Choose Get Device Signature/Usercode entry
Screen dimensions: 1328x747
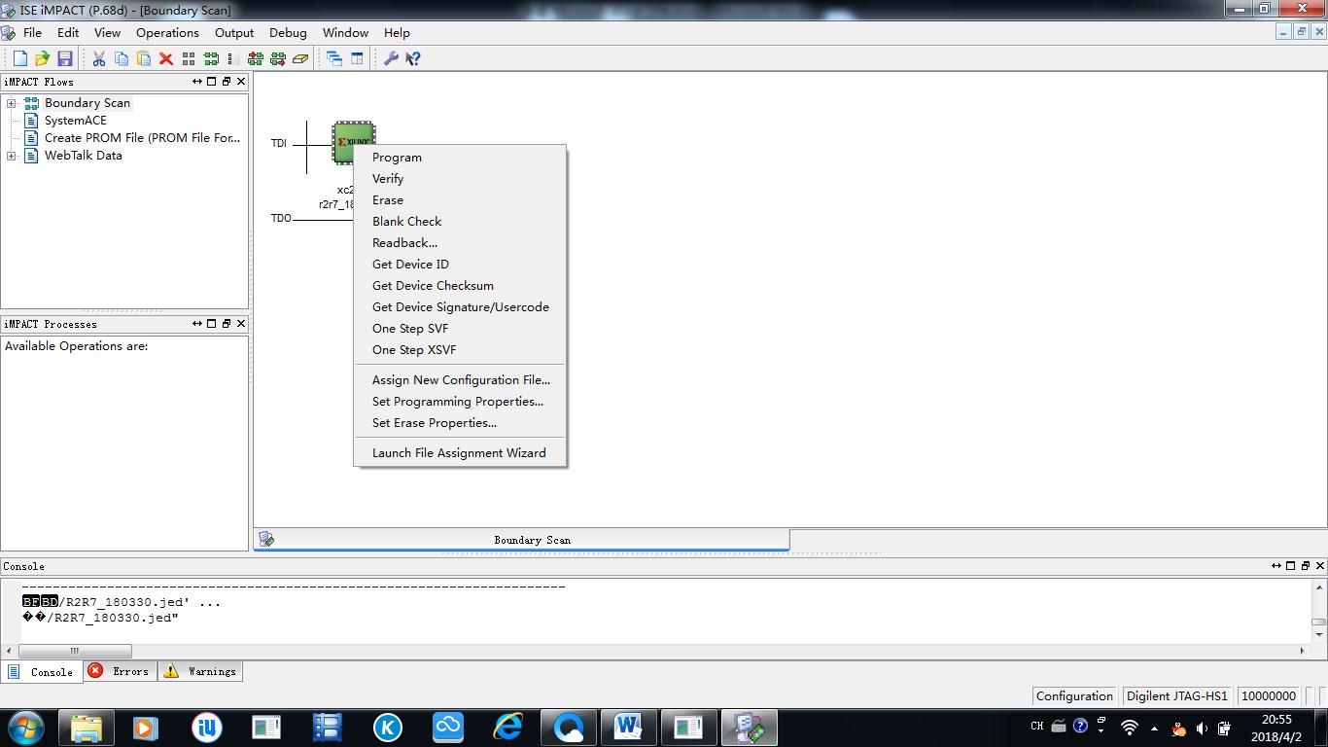[460, 307]
